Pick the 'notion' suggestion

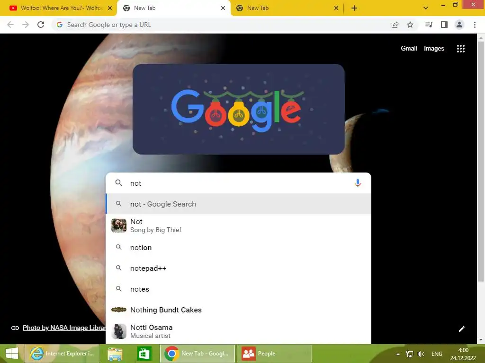[238, 248]
